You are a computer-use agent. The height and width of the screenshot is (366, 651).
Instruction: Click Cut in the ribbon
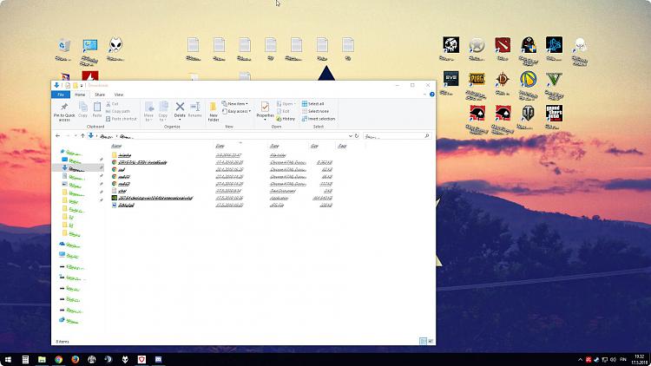coord(112,104)
